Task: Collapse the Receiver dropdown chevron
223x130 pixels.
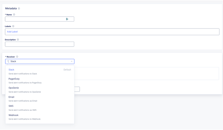Action: tap(71, 61)
